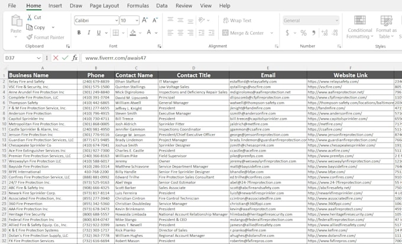Screen dimensions: 402x244
Task: Open the Help tab
Action: pos(225,6)
